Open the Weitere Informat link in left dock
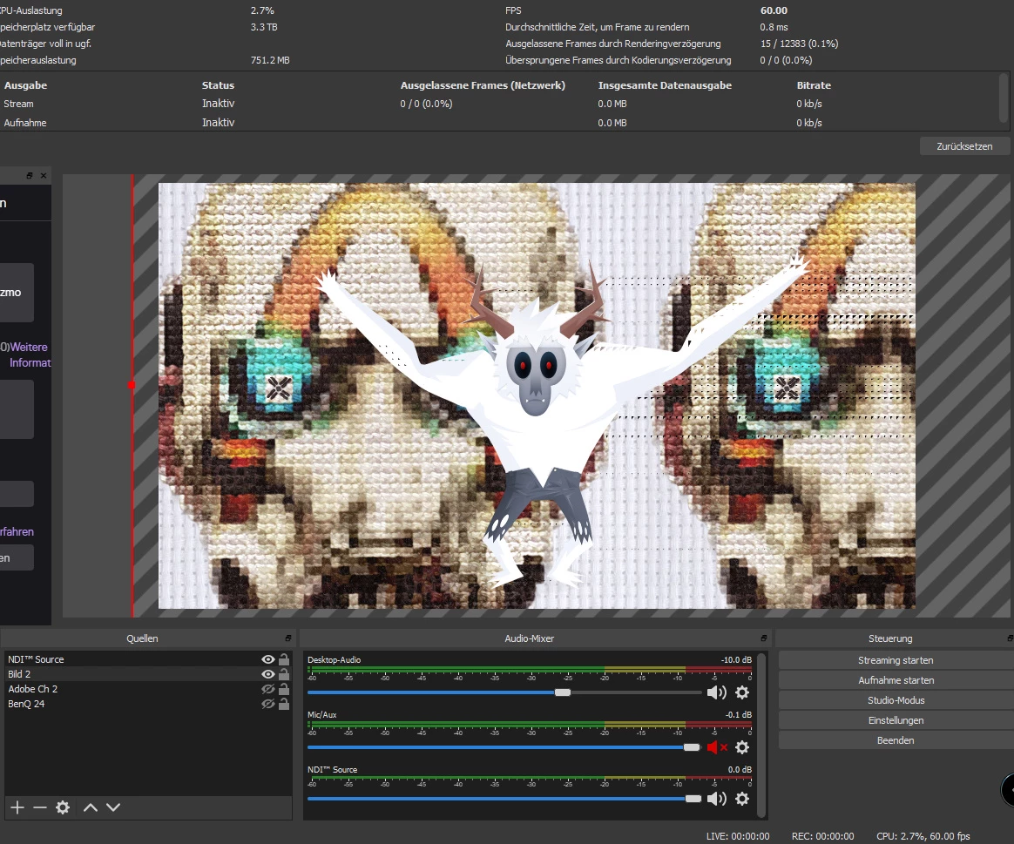The width and height of the screenshot is (1014, 844). click(x=30, y=354)
